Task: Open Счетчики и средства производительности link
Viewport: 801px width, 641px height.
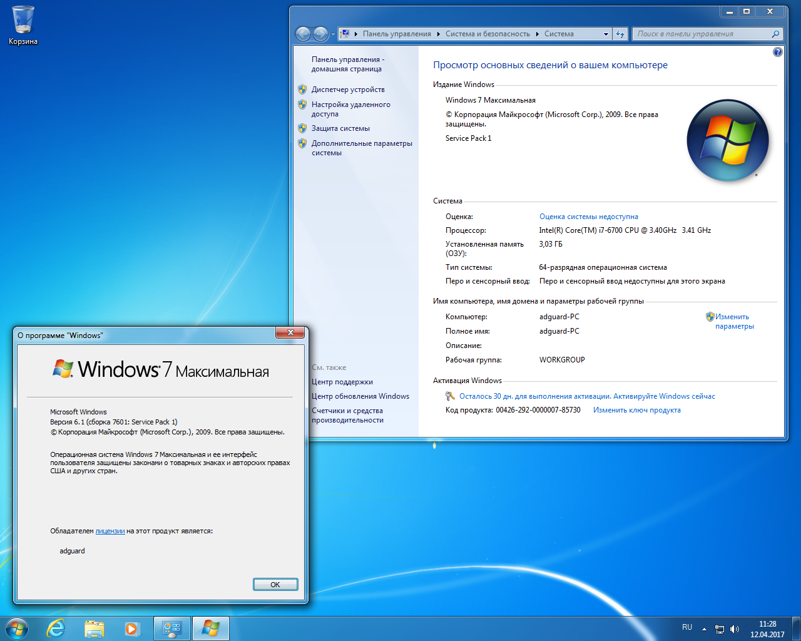Action: (347, 415)
